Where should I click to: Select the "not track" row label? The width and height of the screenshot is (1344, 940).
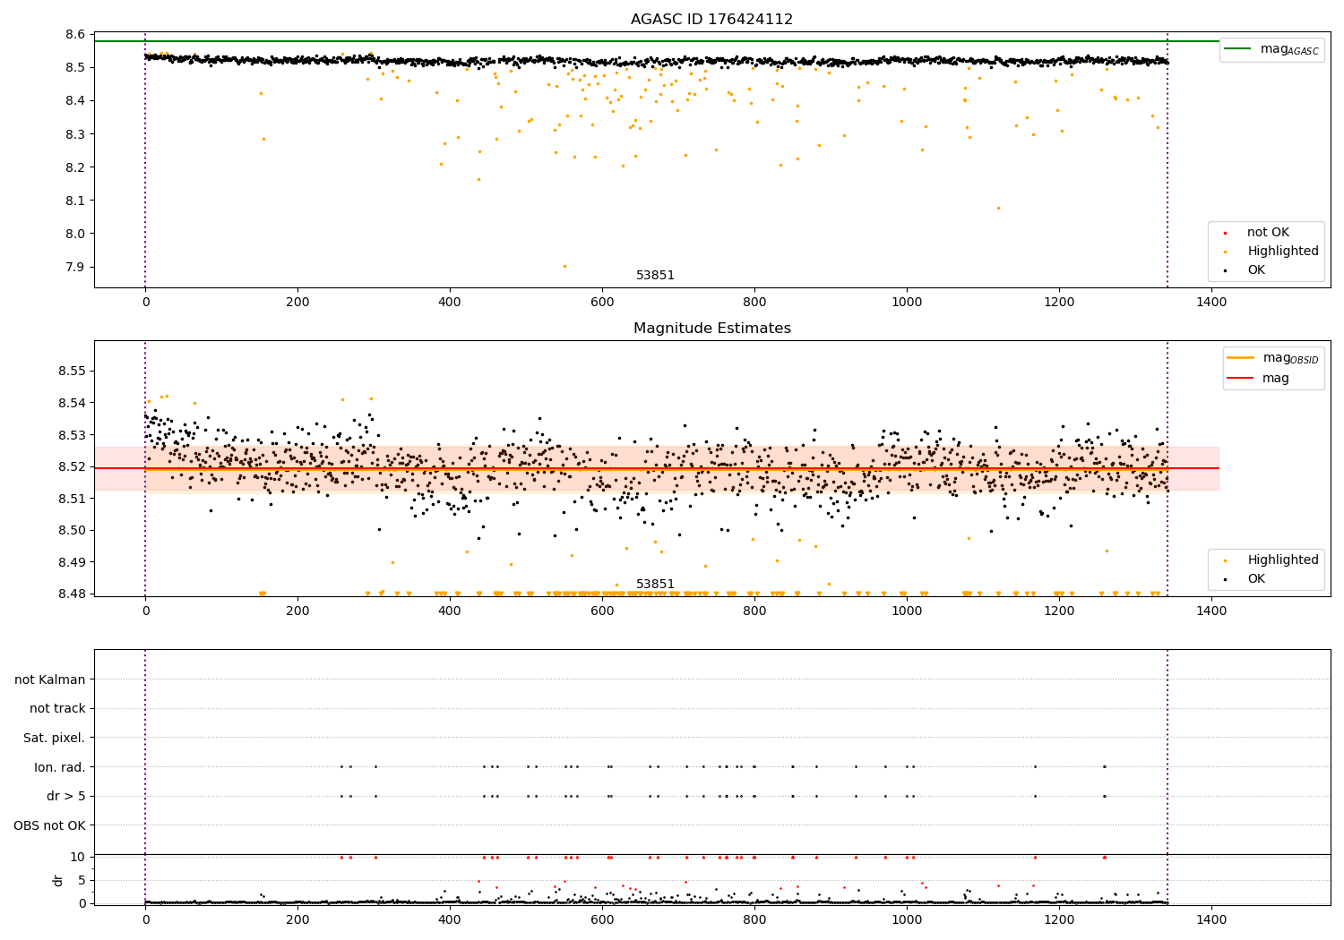(x=57, y=709)
